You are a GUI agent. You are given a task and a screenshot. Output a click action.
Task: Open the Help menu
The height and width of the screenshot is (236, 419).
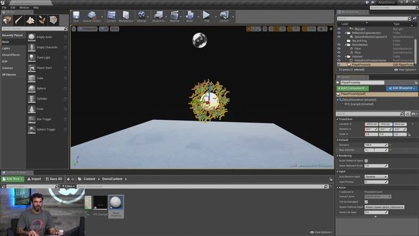click(x=36, y=7)
